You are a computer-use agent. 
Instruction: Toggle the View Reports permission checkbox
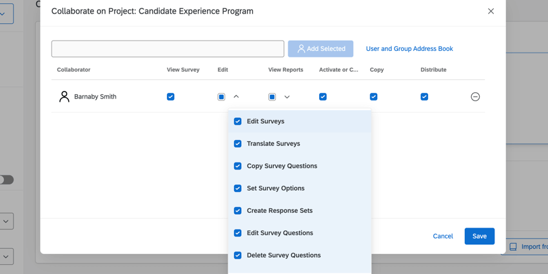[272, 97]
